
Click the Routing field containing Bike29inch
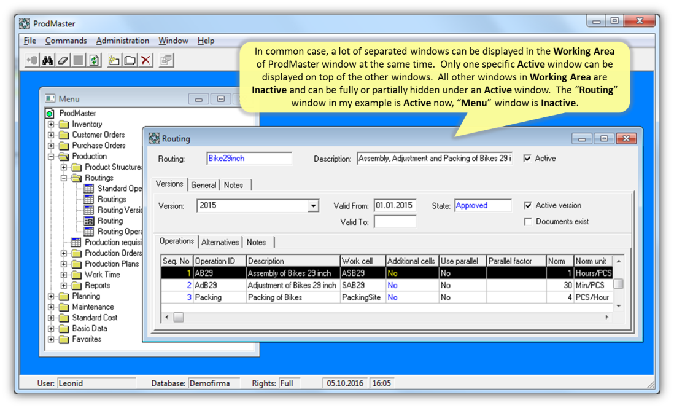[249, 159]
